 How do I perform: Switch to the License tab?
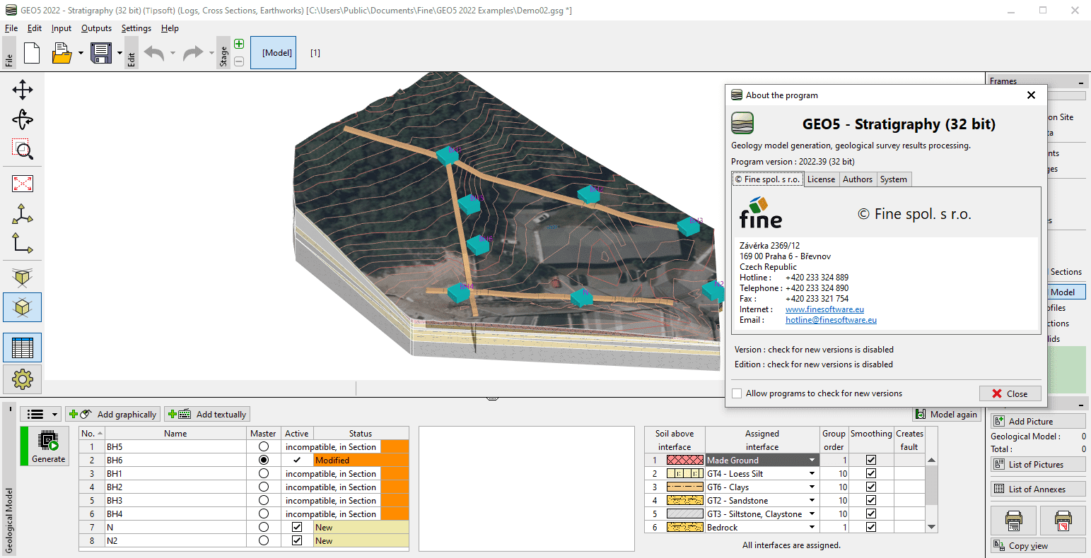coord(821,179)
